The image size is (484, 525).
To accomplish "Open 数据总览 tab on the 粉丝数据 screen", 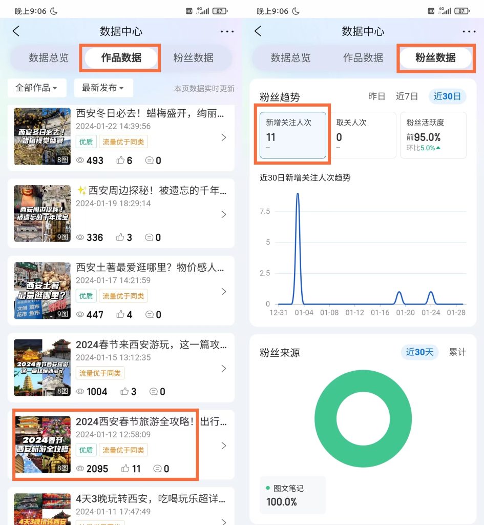I will (290, 57).
